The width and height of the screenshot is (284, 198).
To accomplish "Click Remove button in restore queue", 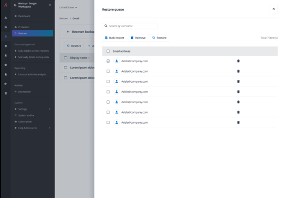I will [138, 38].
